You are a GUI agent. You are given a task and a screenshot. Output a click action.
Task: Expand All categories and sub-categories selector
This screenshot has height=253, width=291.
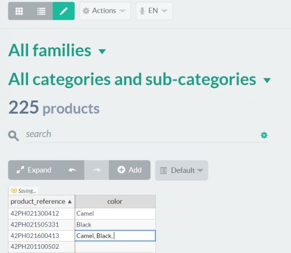point(140,79)
